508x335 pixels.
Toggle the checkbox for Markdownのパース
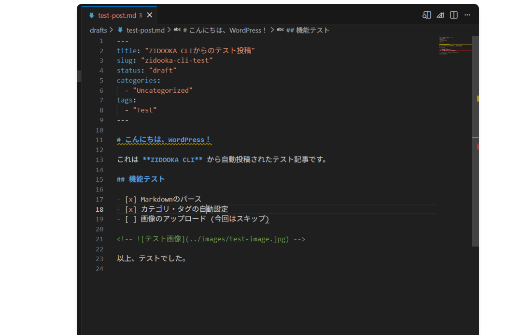point(130,199)
